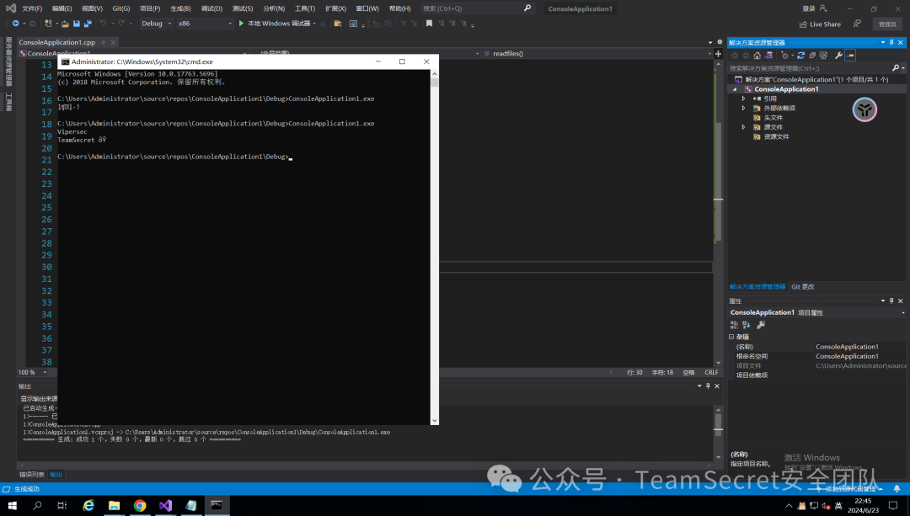Start debugging with the green play icon
The image size is (910, 516).
pyautogui.click(x=242, y=24)
